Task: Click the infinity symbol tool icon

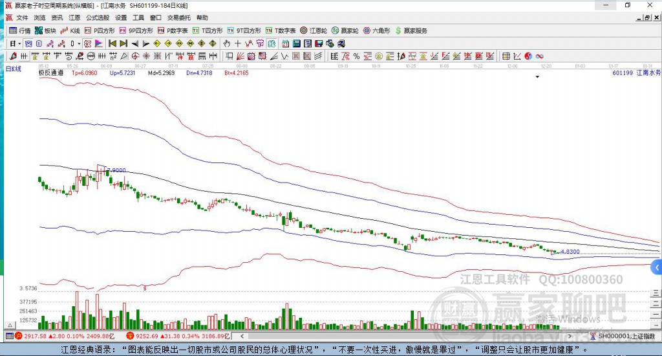Action: pyautogui.click(x=539, y=56)
